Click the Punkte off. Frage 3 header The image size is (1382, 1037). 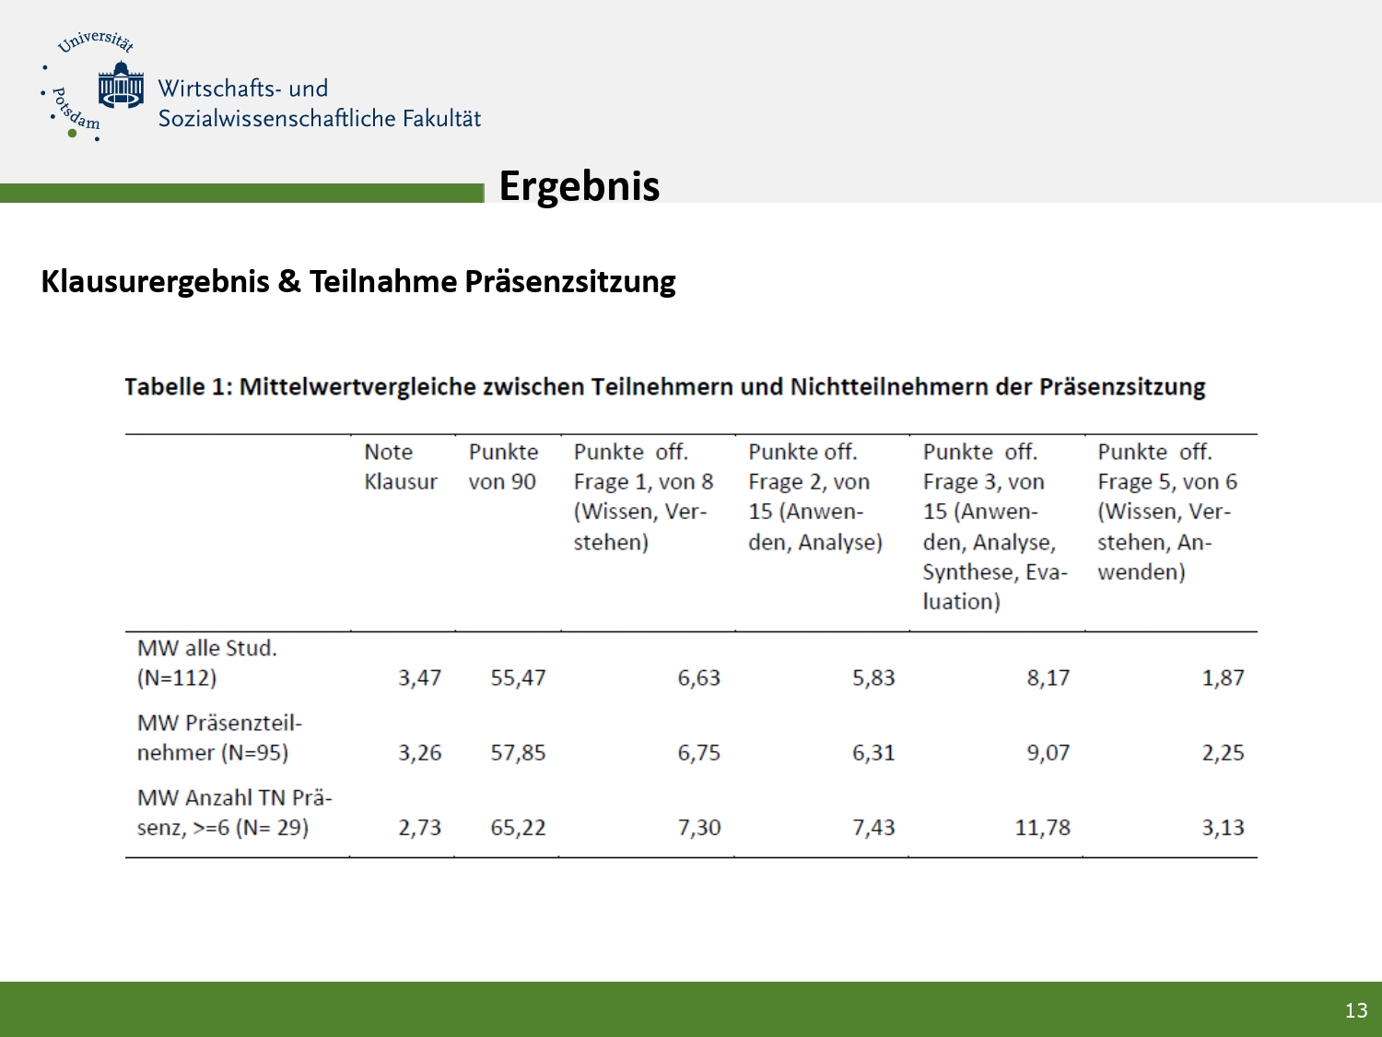[x=994, y=525]
